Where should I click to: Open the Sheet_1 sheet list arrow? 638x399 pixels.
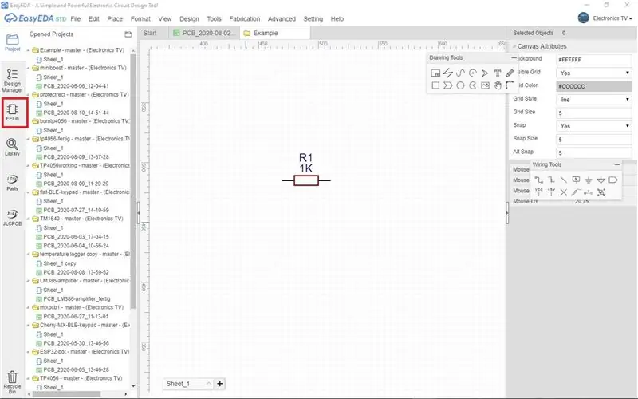[209, 384]
